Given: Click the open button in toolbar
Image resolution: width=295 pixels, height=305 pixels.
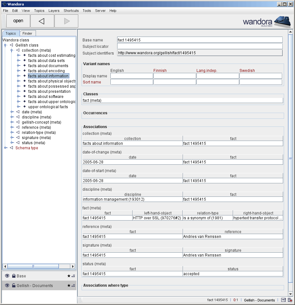Looking at the screenshot, I should (x=18, y=21).
